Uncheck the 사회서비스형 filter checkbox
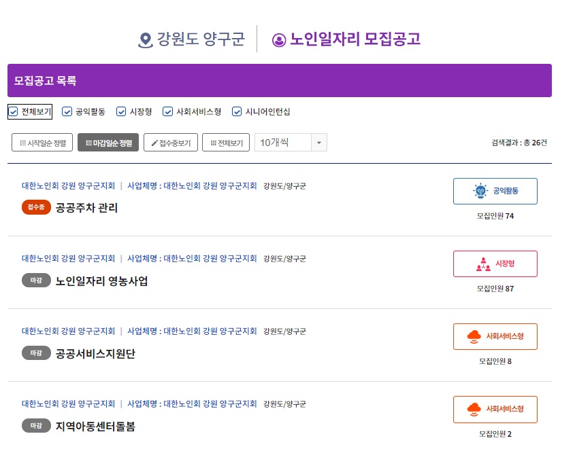Image resolution: width=575 pixels, height=451 pixels. pos(167,111)
